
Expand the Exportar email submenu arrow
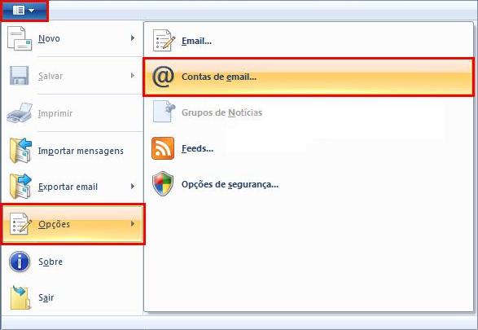(x=133, y=186)
